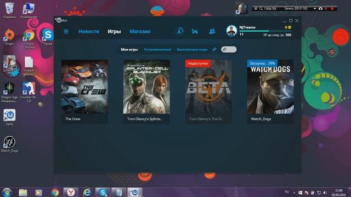Open Internet Explorer from taskbar

[87, 192]
